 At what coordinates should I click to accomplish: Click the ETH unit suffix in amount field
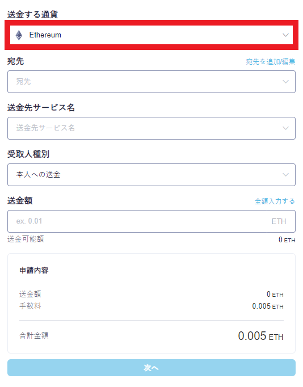(279, 221)
